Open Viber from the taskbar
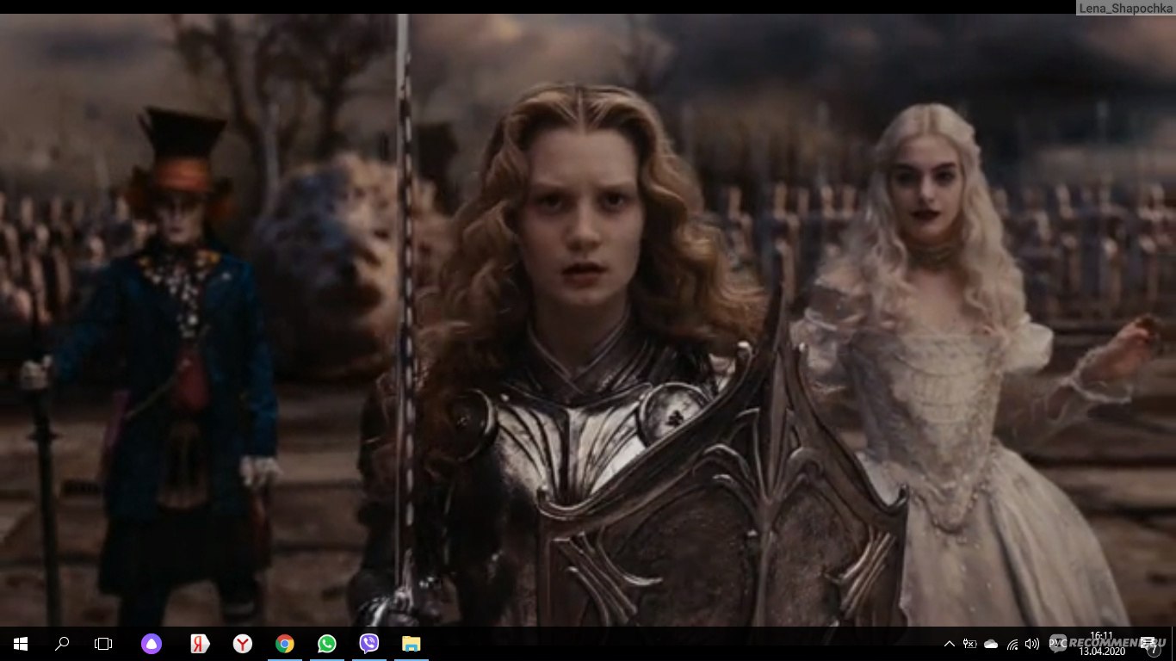The image size is (1176, 661). [369, 644]
